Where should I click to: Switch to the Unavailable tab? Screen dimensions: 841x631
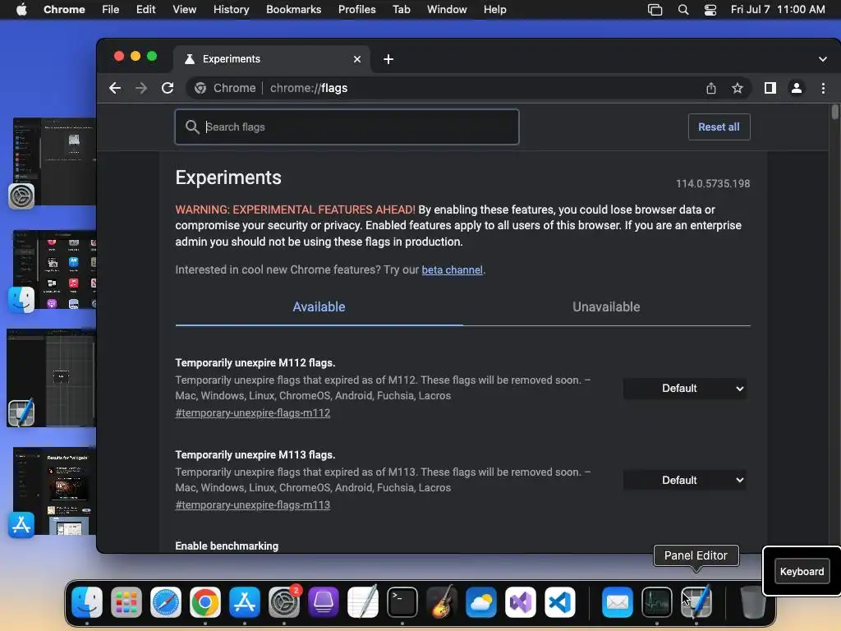tap(606, 307)
